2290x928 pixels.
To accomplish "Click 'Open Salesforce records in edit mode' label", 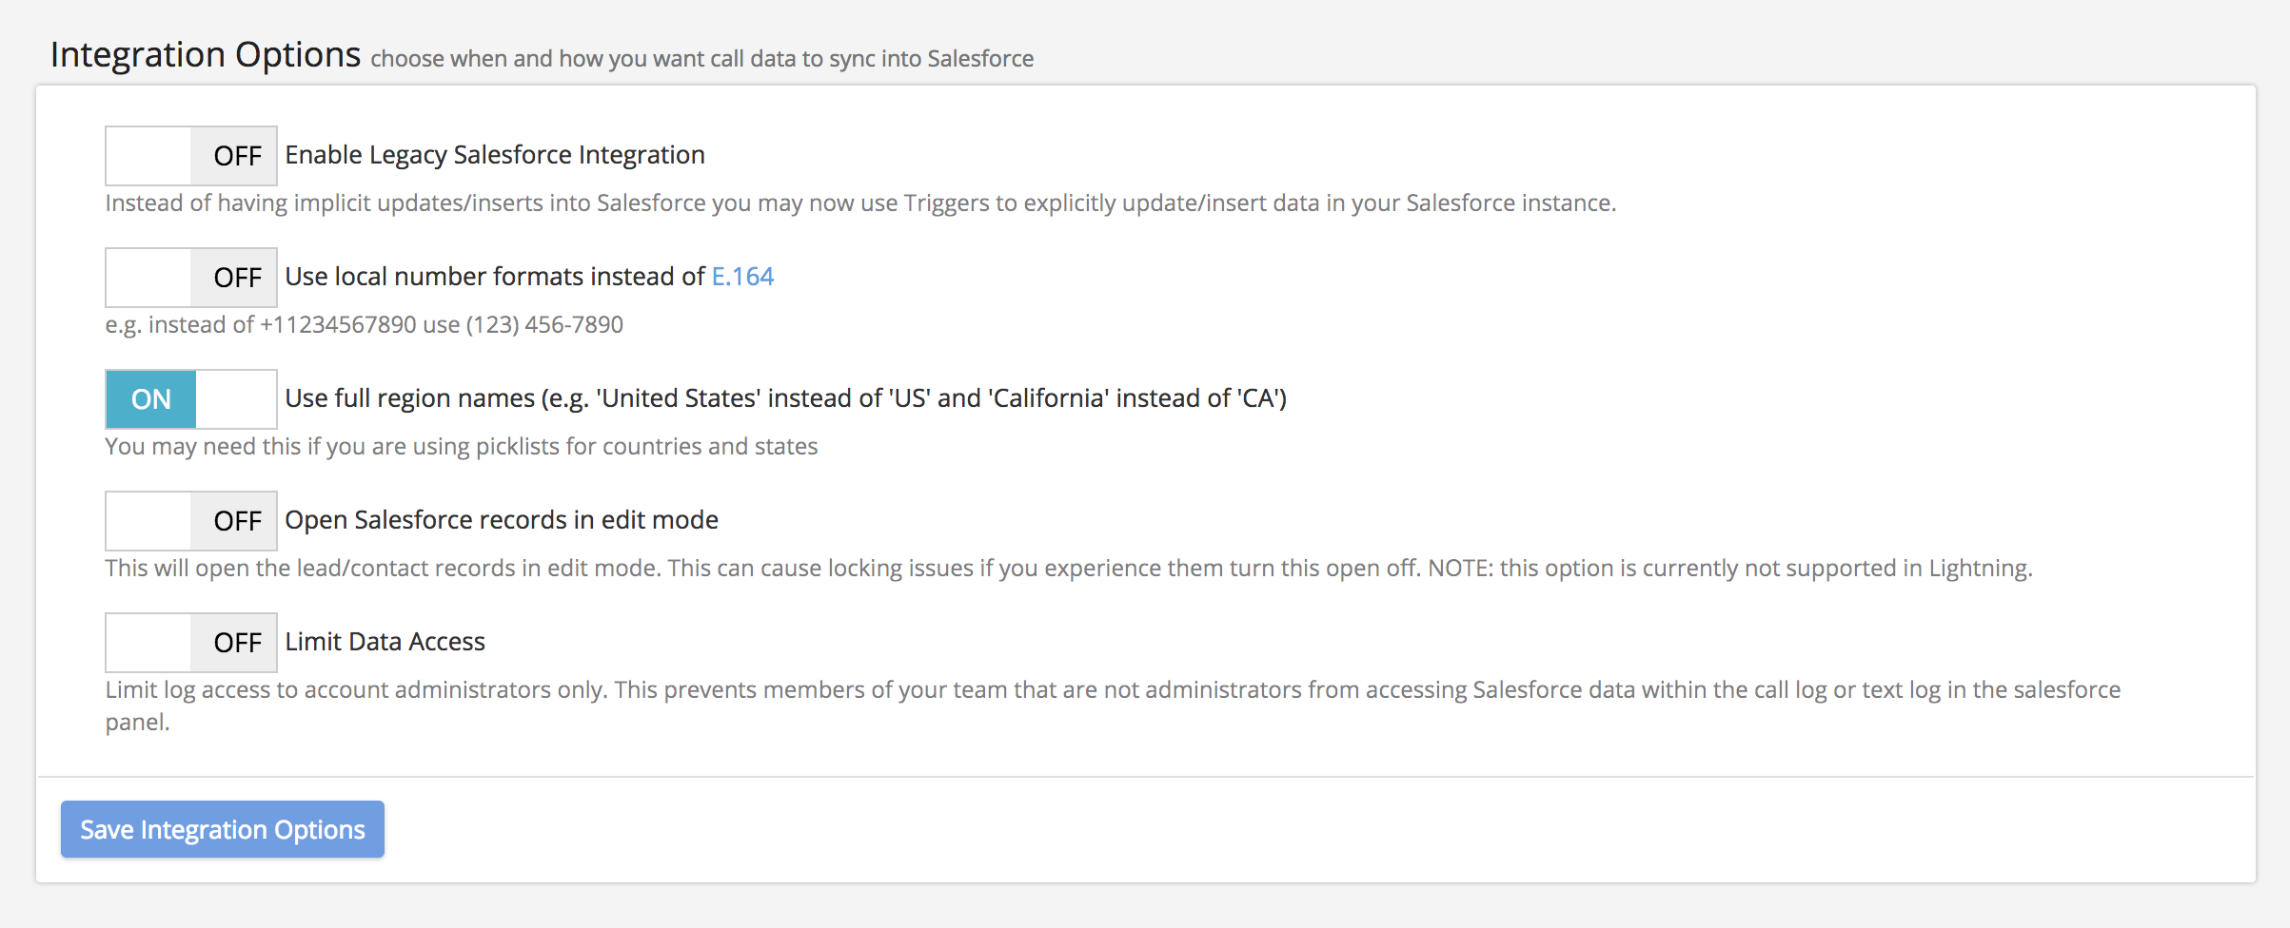I will click(502, 520).
